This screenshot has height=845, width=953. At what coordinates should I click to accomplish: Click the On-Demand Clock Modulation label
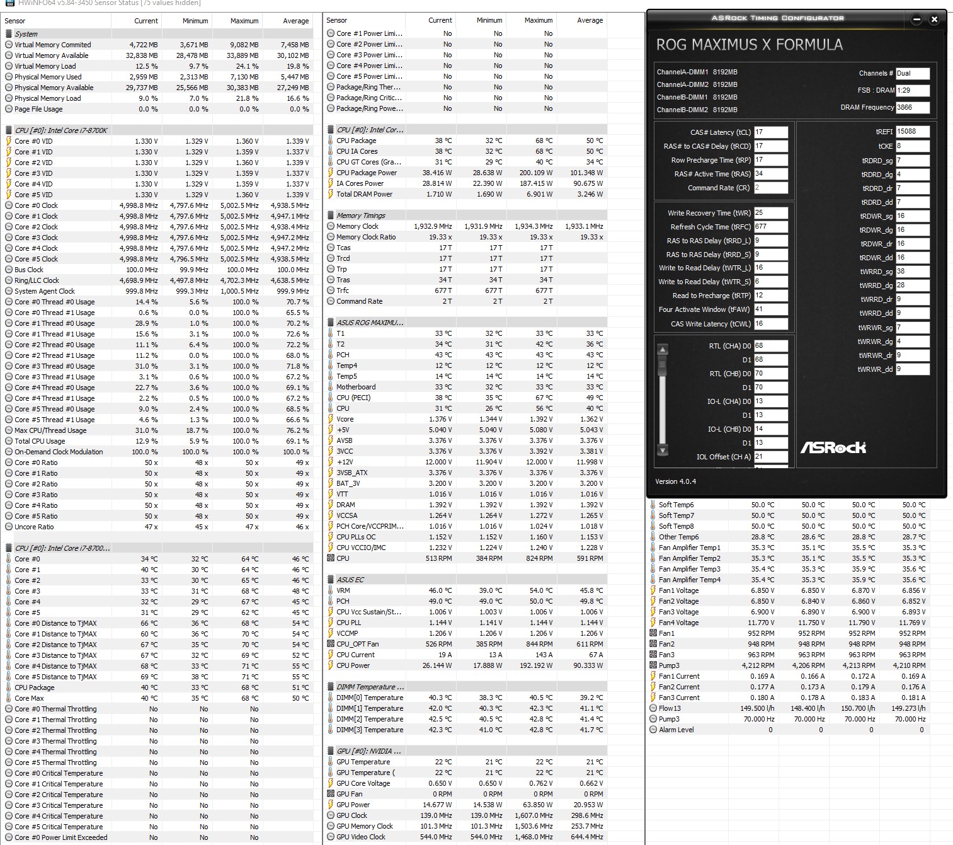[x=59, y=452]
